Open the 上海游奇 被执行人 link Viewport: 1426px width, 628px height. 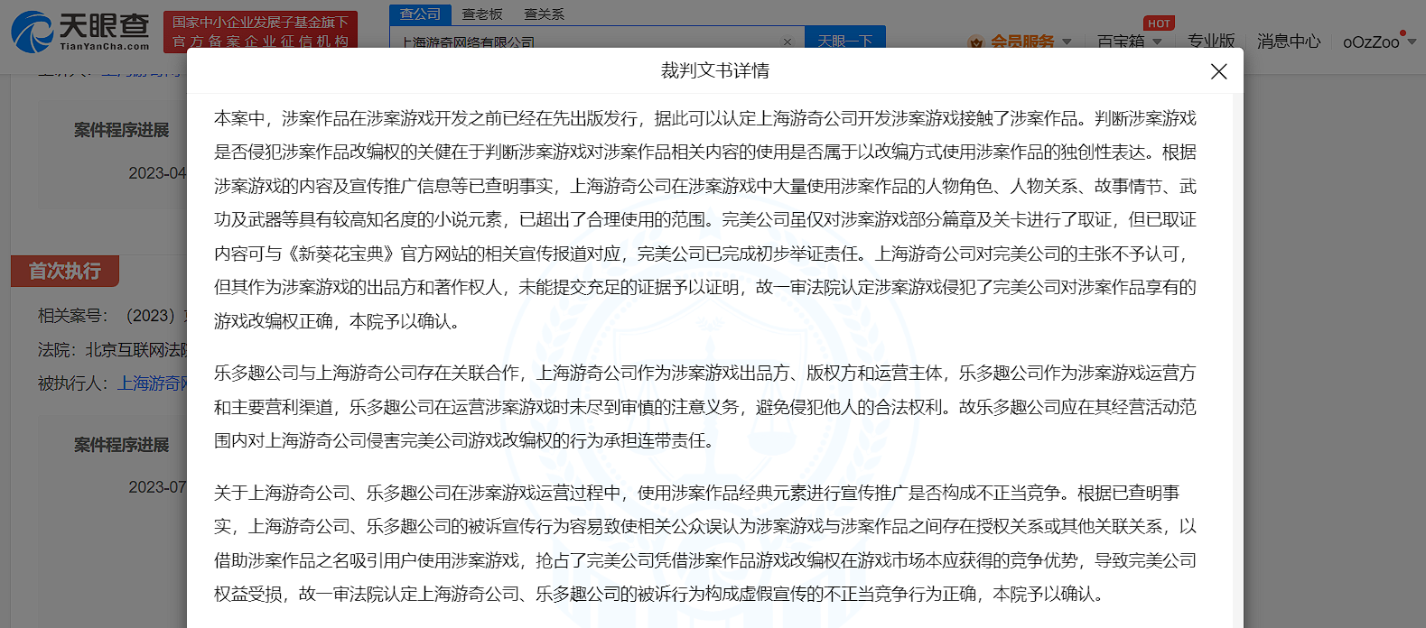tap(152, 383)
